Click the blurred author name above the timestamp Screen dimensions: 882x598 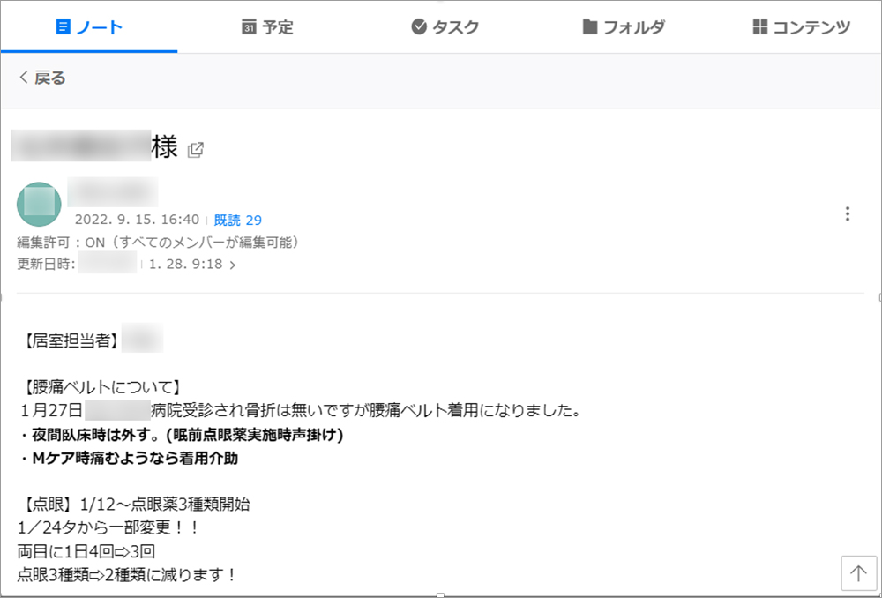coord(112,191)
